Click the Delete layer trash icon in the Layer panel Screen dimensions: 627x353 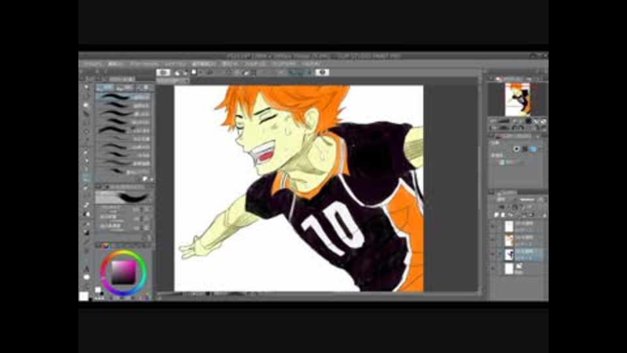point(544,215)
